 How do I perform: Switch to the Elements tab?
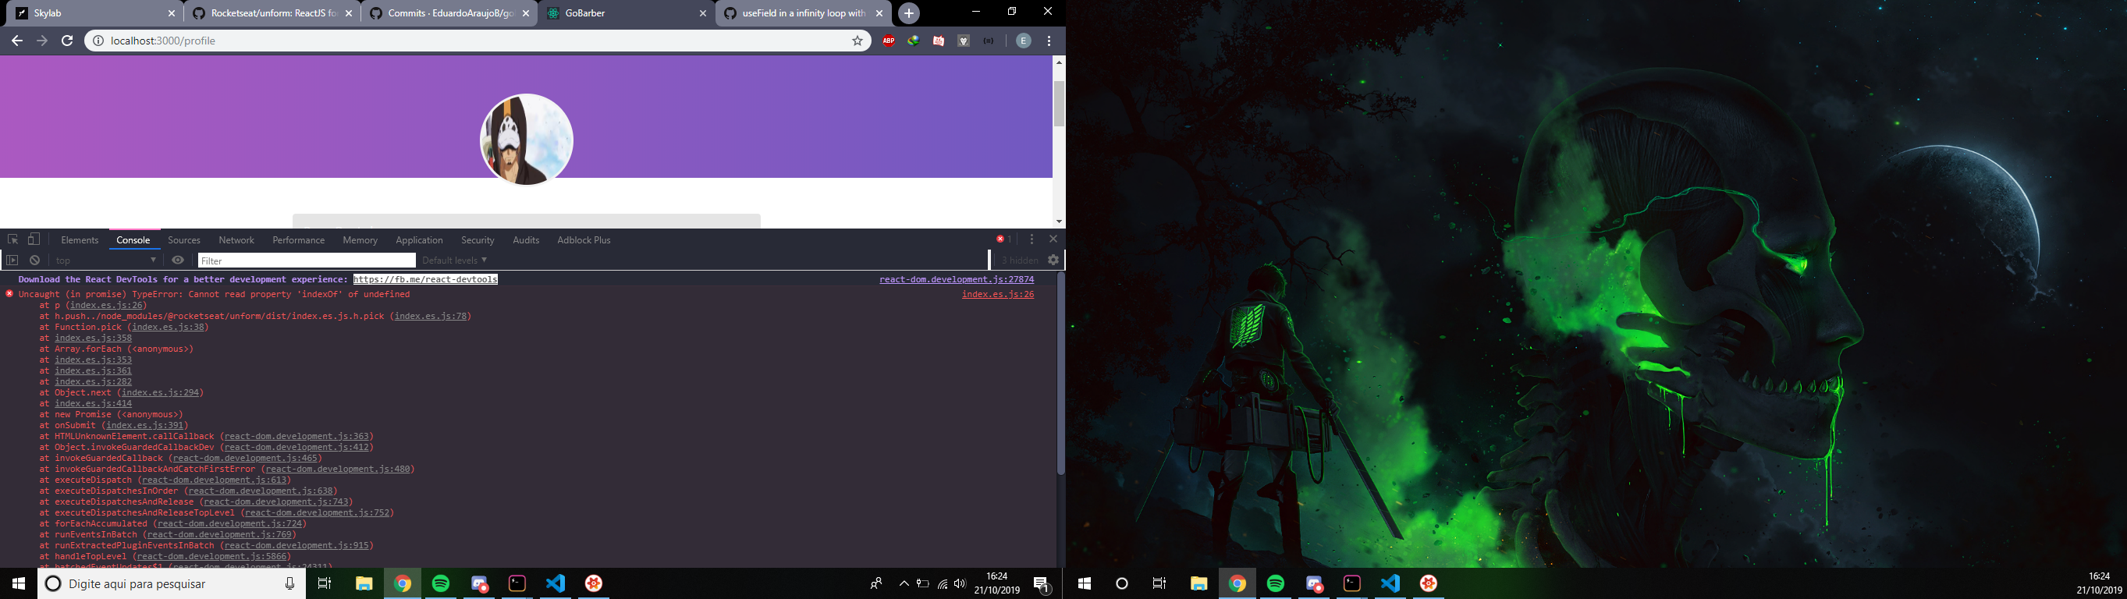80,240
